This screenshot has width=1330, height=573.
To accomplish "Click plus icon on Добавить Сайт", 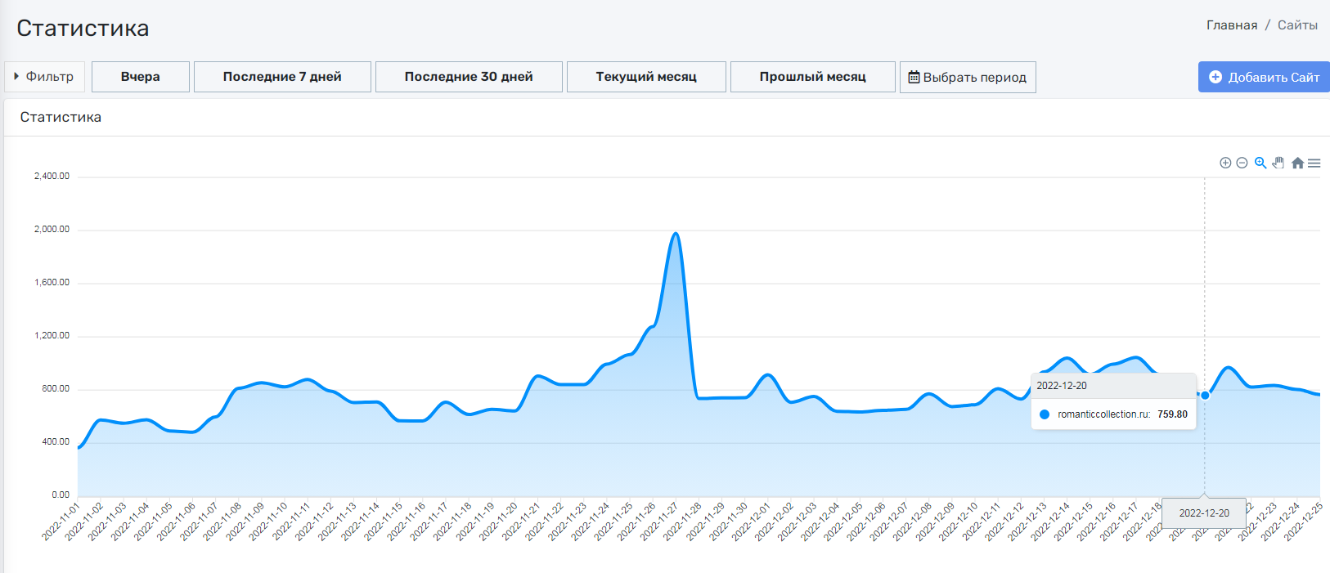I will (x=1215, y=77).
